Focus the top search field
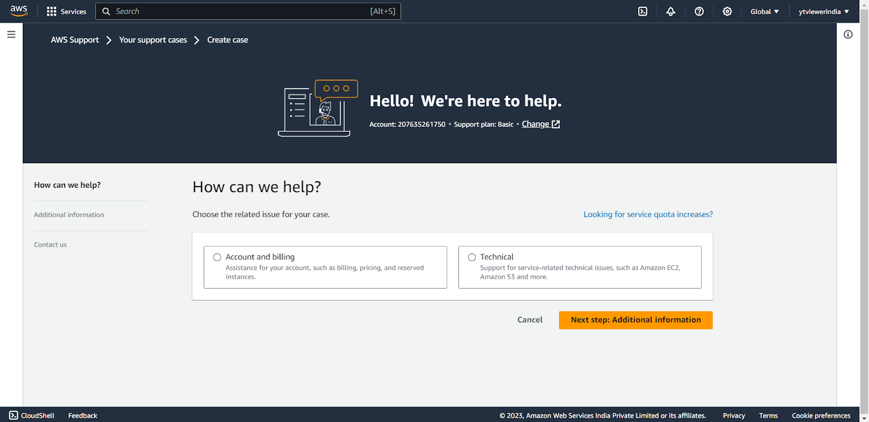The width and height of the screenshot is (869, 422). tap(248, 11)
